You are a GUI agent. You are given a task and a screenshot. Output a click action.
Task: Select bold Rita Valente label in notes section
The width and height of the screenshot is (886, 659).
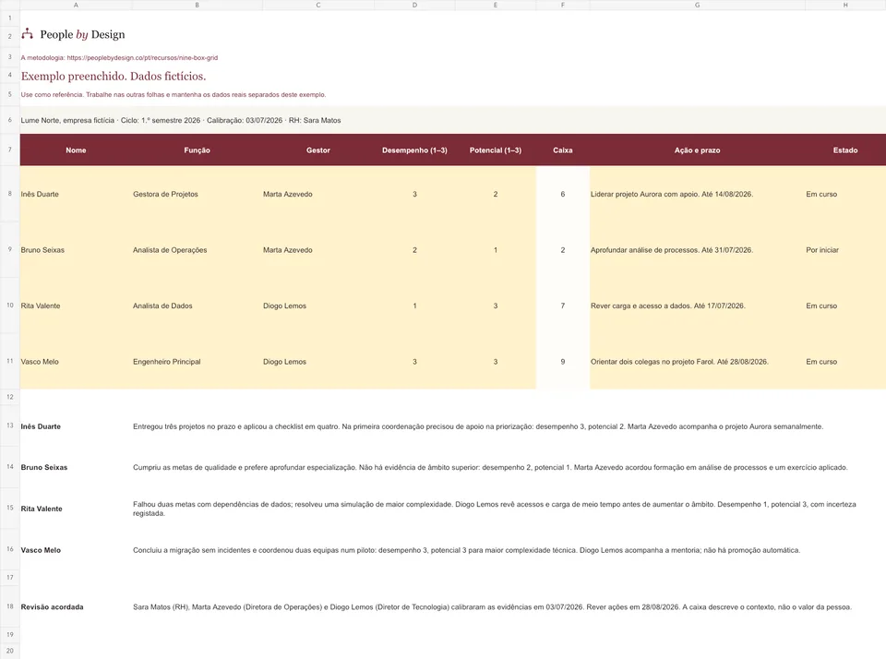42,509
